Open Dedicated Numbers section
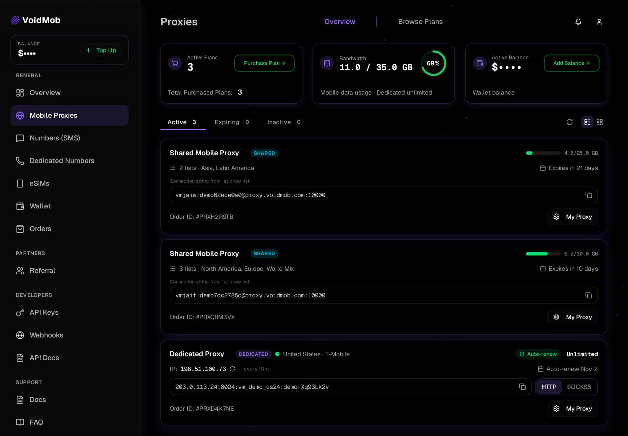Image resolution: width=628 pixels, height=436 pixels. pos(69,161)
